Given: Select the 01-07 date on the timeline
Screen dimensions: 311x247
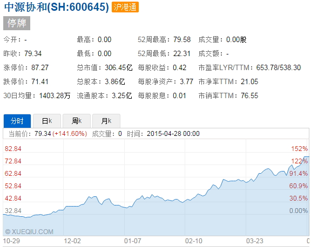Looking at the screenshot, I should 133,241.
